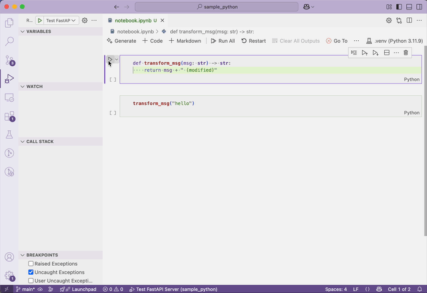Split the cell using cell toolbar icon
The image size is (427, 293).
click(387, 53)
